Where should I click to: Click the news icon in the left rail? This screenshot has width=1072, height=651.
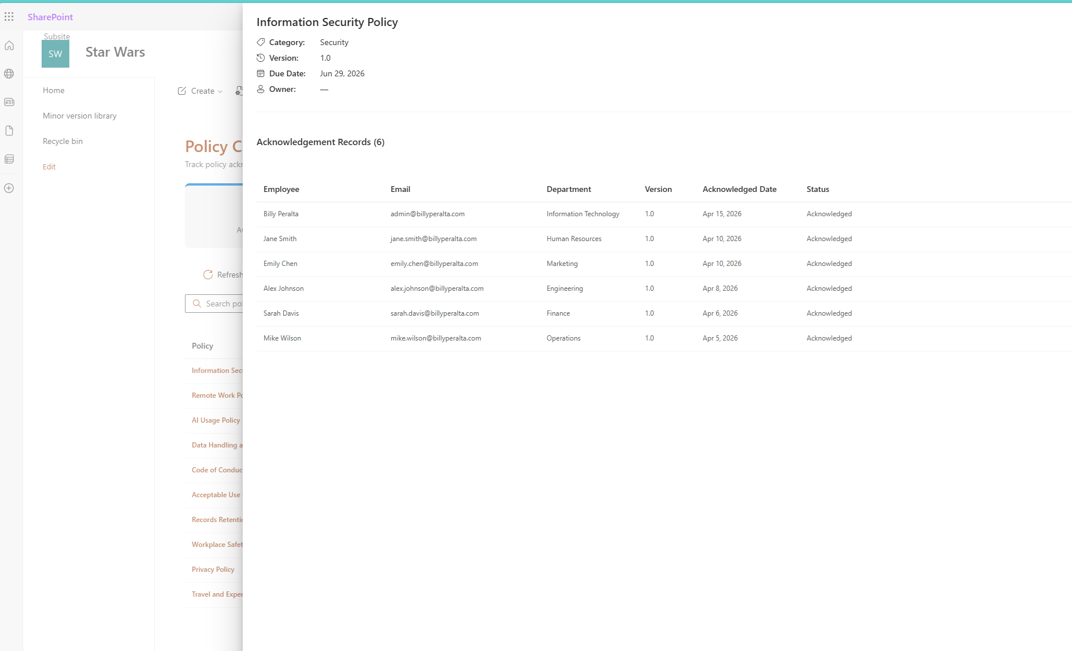pos(9,102)
